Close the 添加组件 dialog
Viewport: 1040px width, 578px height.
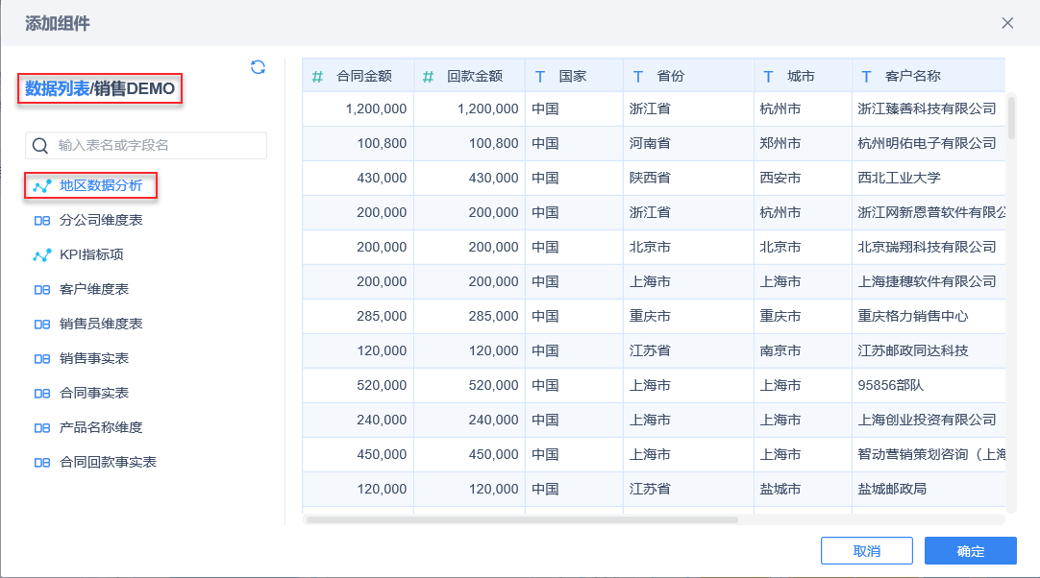pos(1007,23)
